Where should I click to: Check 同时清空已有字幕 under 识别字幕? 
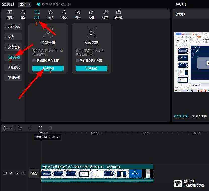[34, 61]
